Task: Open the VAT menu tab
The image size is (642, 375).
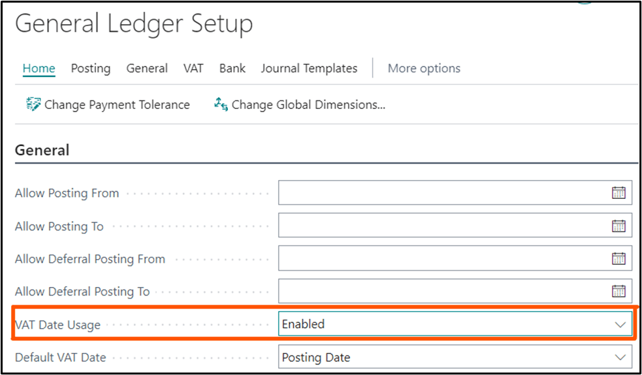Action: 193,68
